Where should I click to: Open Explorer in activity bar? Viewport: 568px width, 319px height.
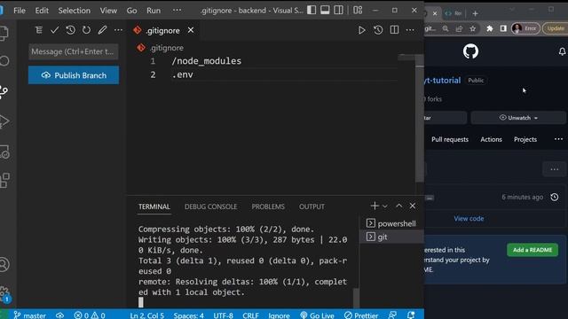click(x=4, y=34)
